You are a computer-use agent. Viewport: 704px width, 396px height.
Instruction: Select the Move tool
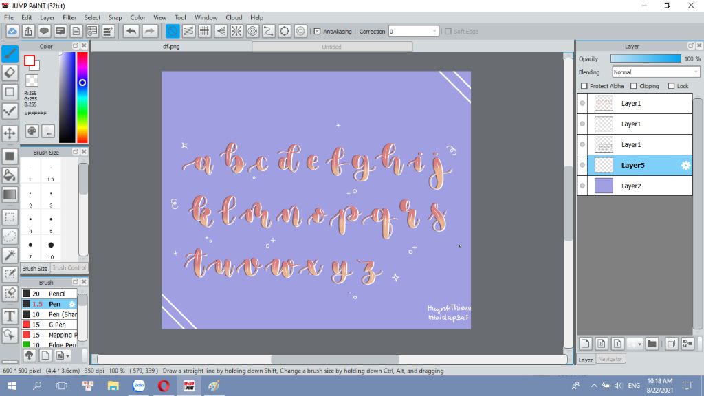click(10, 133)
